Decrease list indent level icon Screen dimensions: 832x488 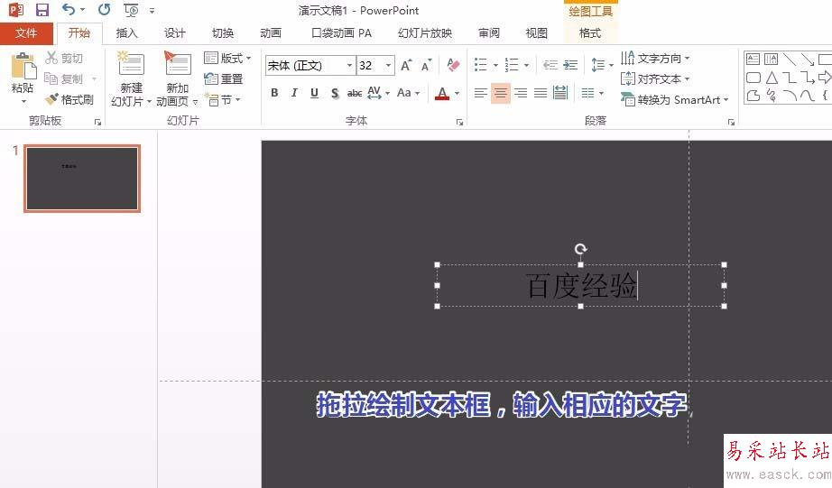tap(550, 65)
